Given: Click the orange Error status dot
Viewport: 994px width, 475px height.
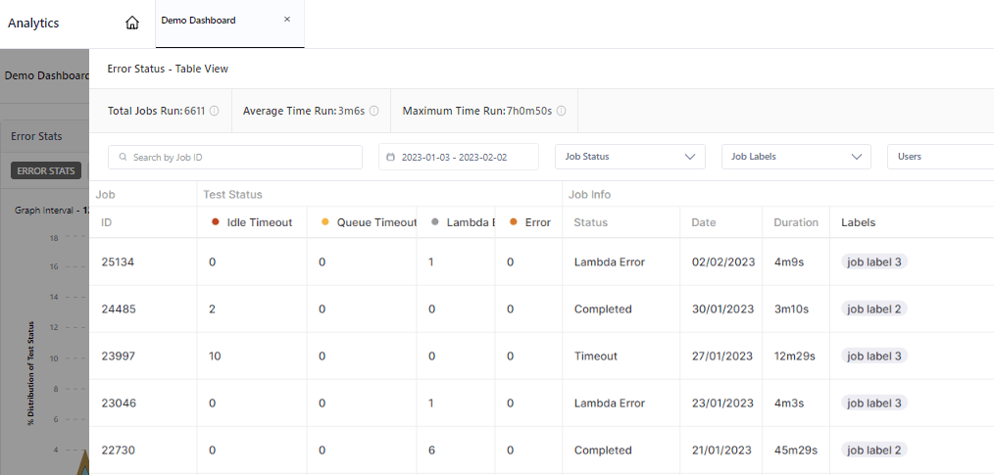Looking at the screenshot, I should coord(513,222).
